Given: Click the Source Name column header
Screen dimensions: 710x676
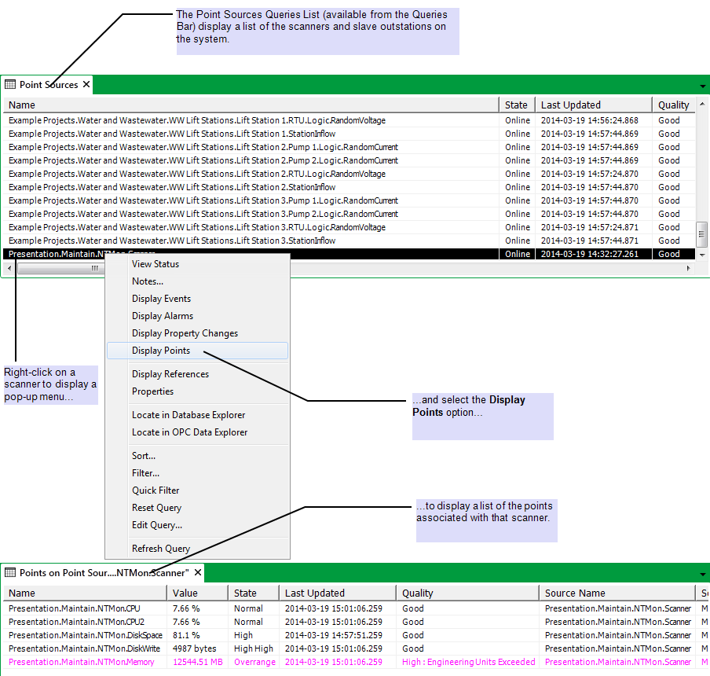Looking at the screenshot, I should pyautogui.click(x=575, y=593).
